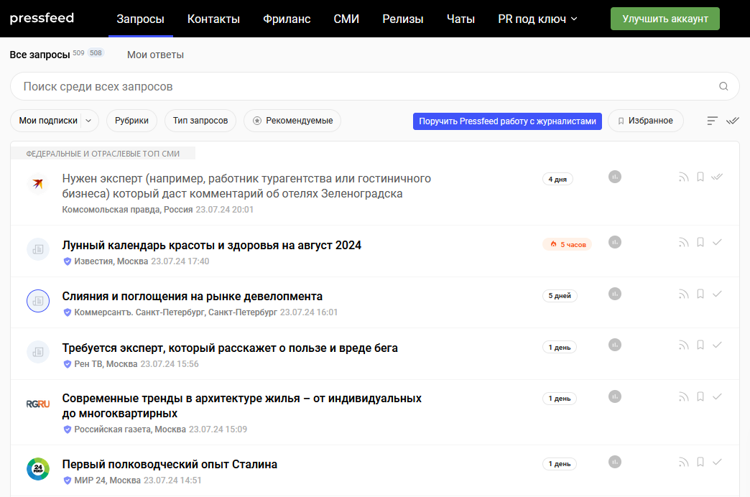The height and width of the screenshot is (497, 750).
Task: Open the Рубрики filter
Action: (x=131, y=121)
